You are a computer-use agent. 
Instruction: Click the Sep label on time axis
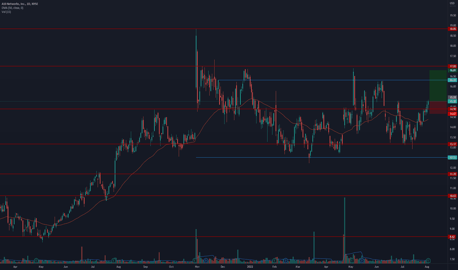coord(145,267)
